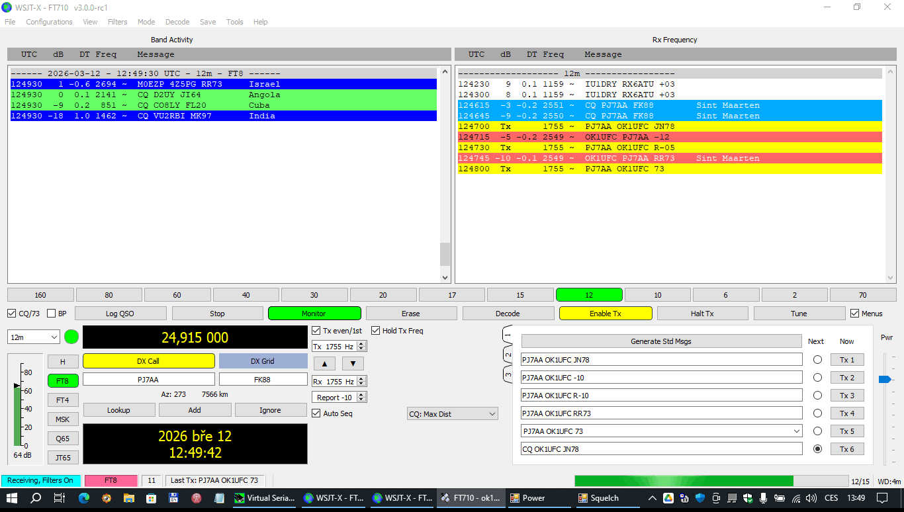The height and width of the screenshot is (512, 904).
Task: Open the Configurations menu
Action: tap(49, 22)
